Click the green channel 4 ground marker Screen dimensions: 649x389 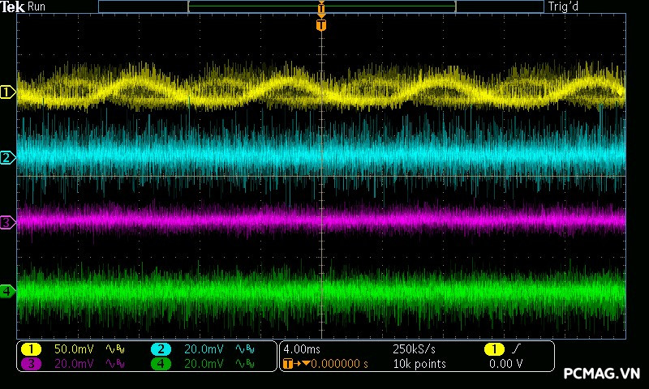[7, 291]
